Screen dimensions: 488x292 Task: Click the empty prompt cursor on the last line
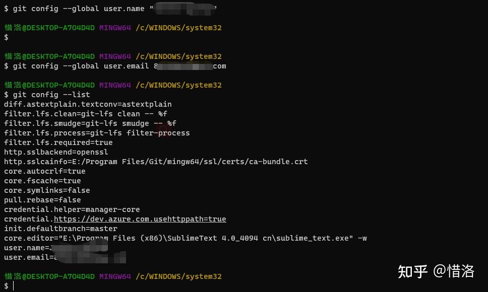point(14,286)
